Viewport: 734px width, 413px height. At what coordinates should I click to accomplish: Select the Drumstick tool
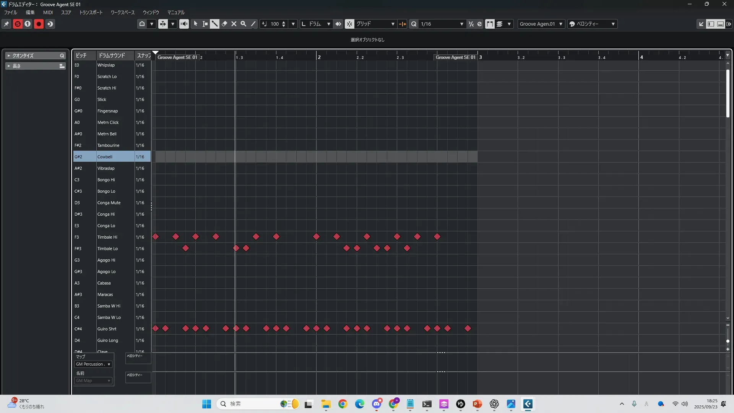214,24
